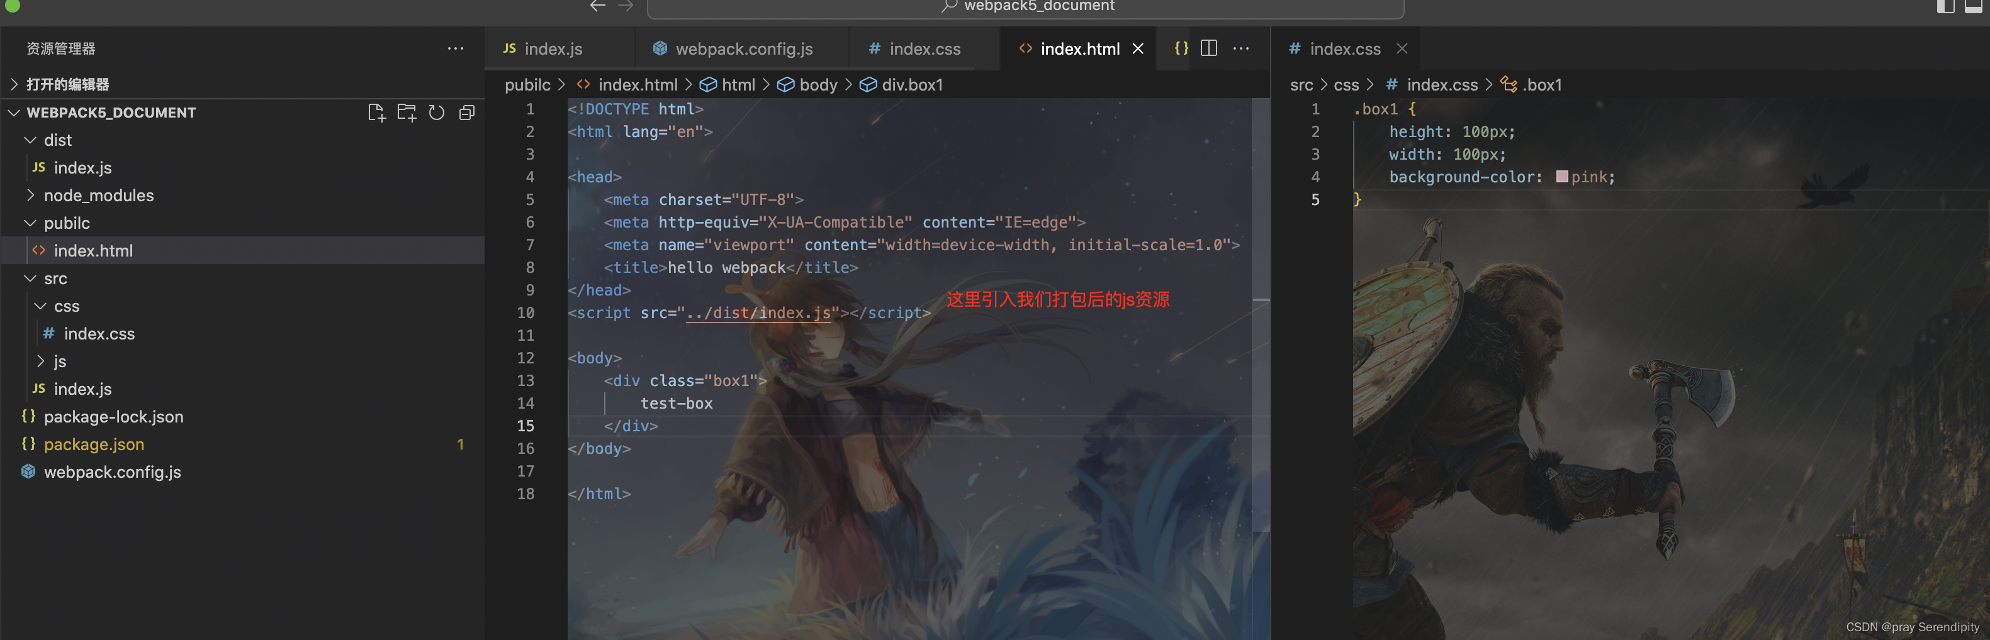The width and height of the screenshot is (1990, 640).
Task: Open editor more actions ellipsis menu
Action: [1240, 48]
